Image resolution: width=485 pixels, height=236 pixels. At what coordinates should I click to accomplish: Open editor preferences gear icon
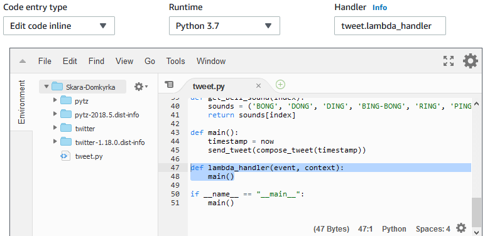[471, 61]
